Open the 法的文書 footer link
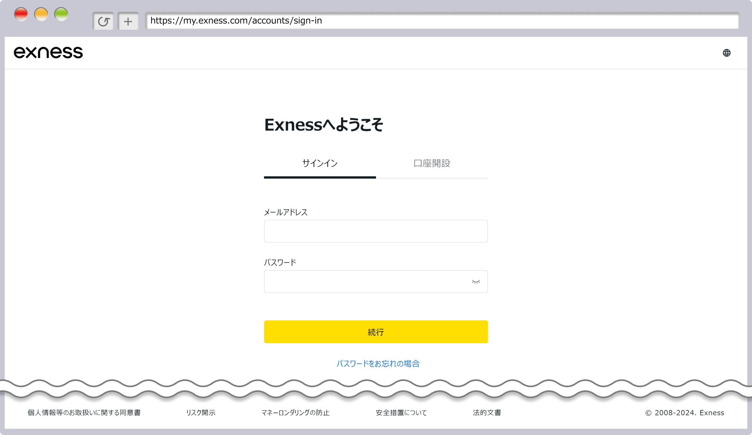Screen dimensions: 752x435 point(487,413)
